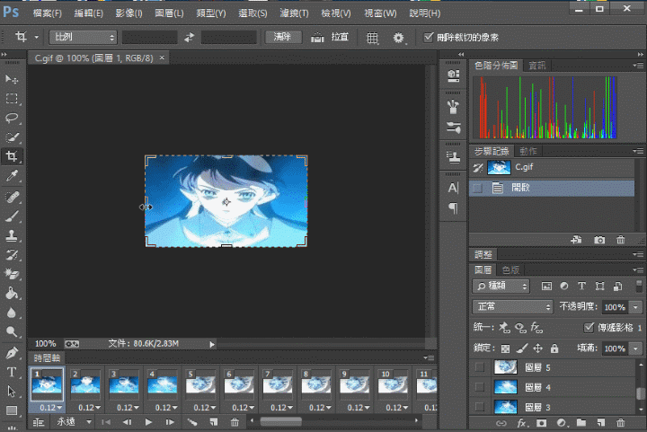This screenshot has width=647, height=432.
Task: Play the animation in the timeline
Action: (149, 422)
